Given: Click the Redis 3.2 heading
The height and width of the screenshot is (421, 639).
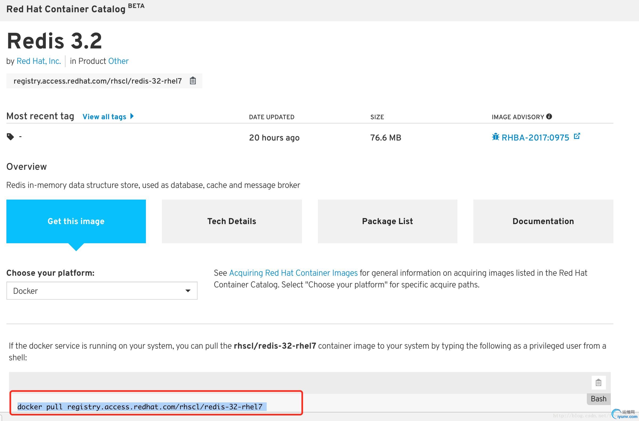Looking at the screenshot, I should [x=54, y=41].
